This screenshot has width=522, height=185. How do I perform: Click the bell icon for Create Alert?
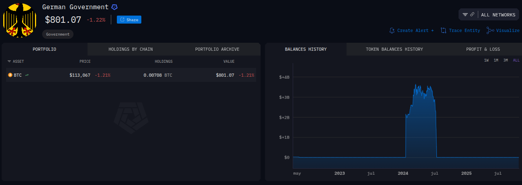point(392,30)
